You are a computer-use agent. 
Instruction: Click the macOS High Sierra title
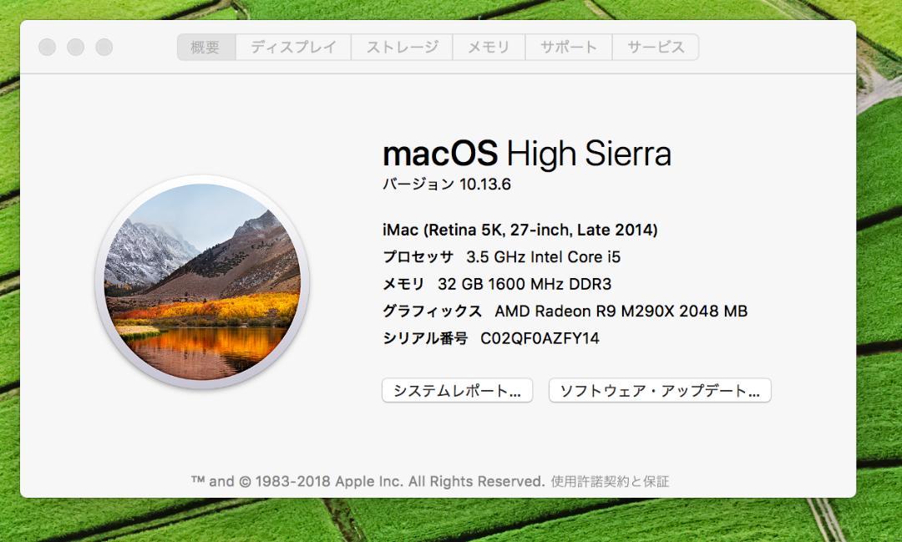[x=527, y=154]
